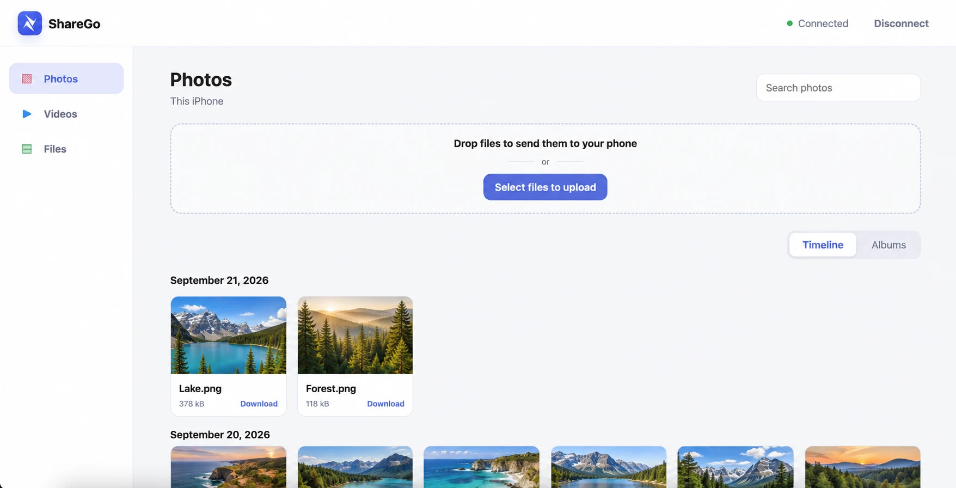The width and height of the screenshot is (956, 488).
Task: Click the 378 kB size label
Action: [192, 404]
